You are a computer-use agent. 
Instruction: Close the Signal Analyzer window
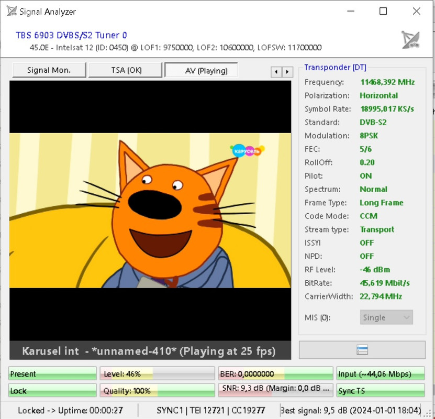click(416, 11)
